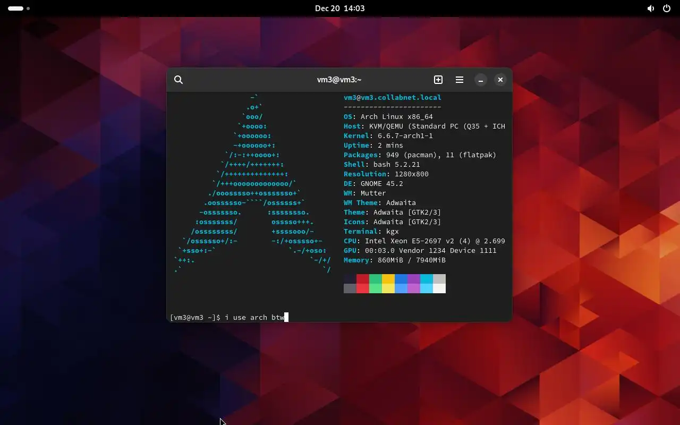Click the 'WM Theme: Adwaita' line
680x425 pixels.
380,203
